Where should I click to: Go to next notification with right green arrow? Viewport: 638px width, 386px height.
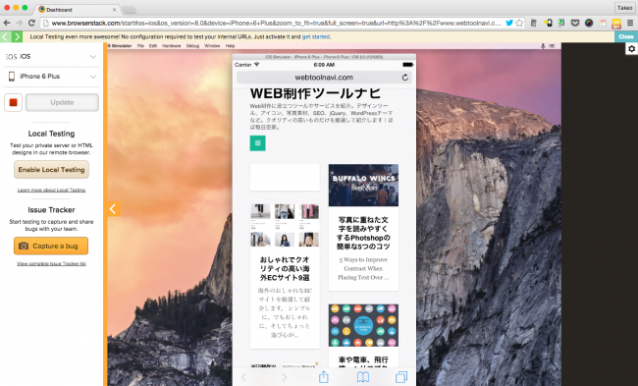17,37
